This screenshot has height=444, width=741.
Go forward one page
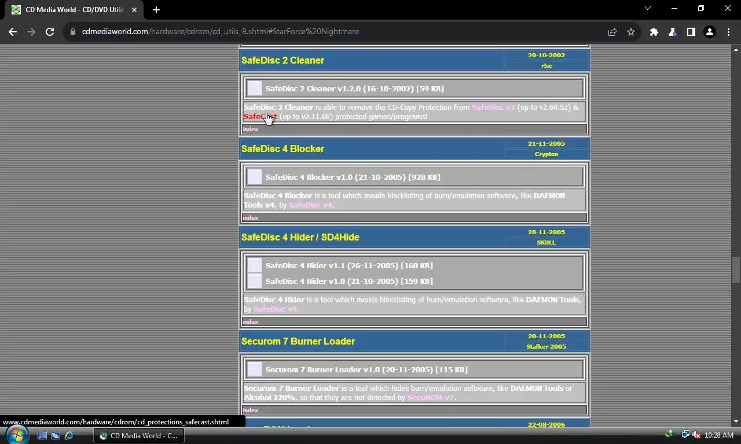pos(31,32)
